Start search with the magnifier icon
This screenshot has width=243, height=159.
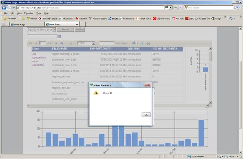pos(236,8)
